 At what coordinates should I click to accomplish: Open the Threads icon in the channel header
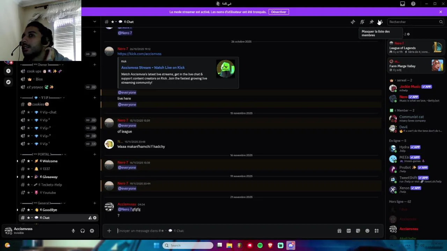pyautogui.click(x=353, y=22)
